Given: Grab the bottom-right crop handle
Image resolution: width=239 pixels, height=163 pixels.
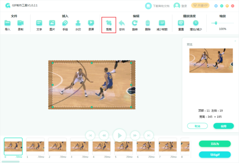Looking at the screenshot, I should (x=131, y=107).
